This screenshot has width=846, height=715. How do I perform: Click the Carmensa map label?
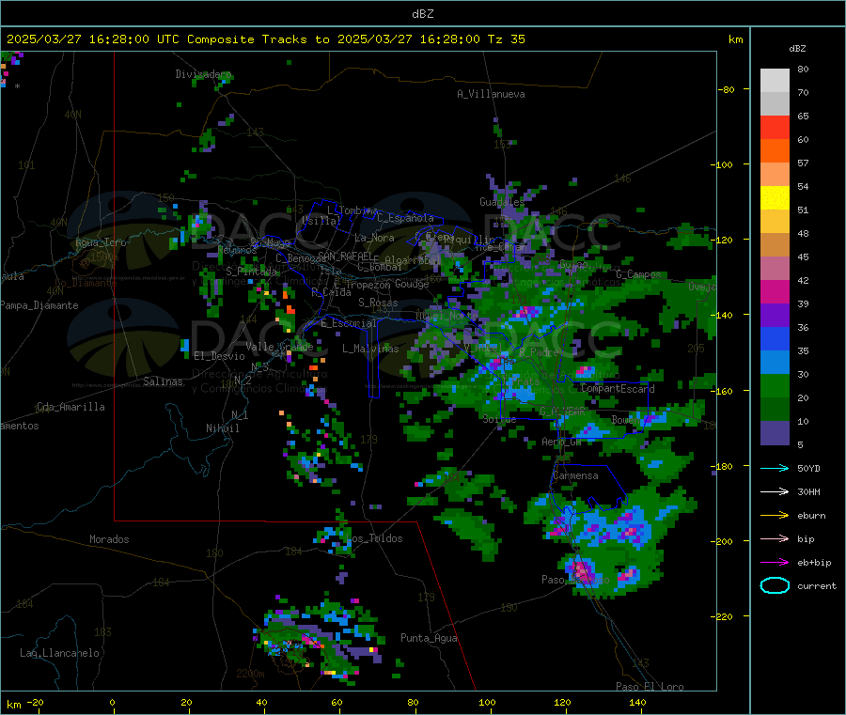click(575, 475)
